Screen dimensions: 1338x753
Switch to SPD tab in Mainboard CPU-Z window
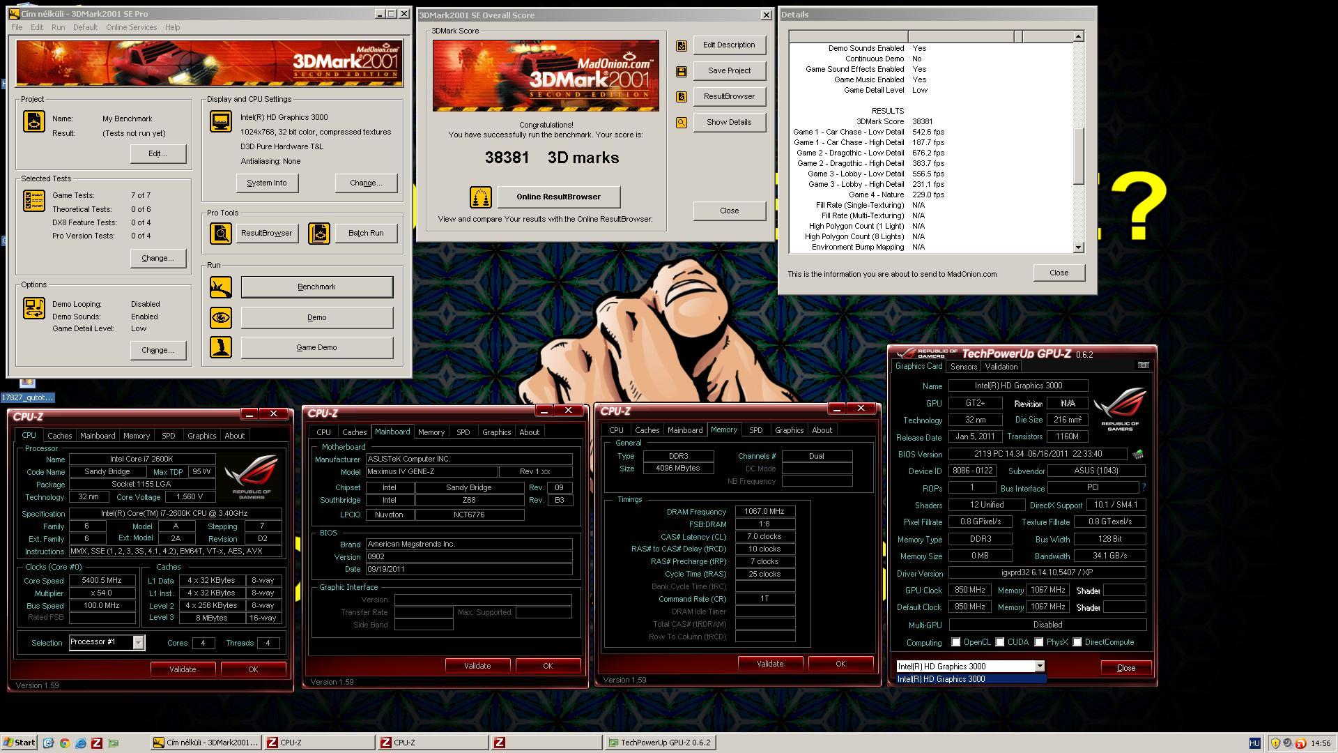pyautogui.click(x=463, y=432)
